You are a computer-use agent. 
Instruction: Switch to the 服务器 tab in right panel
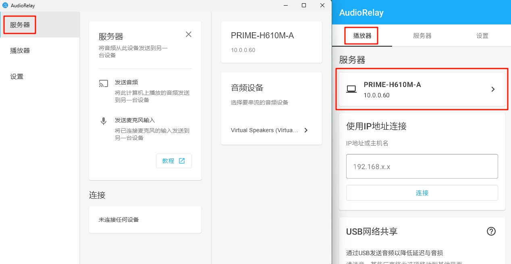coord(422,36)
